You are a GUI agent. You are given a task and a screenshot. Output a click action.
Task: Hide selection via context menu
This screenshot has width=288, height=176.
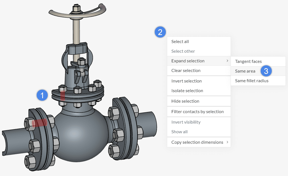point(185,101)
